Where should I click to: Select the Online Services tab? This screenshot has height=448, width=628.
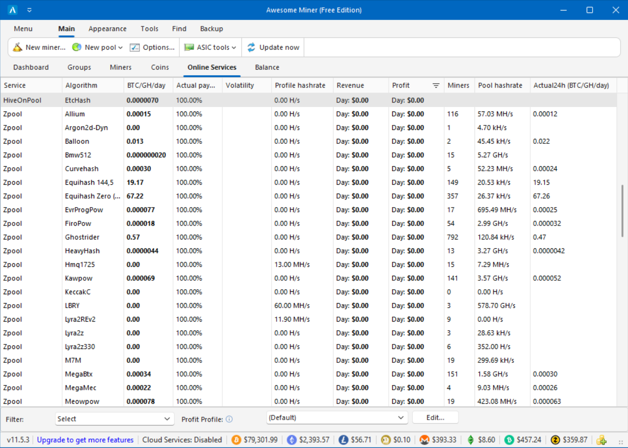(x=212, y=67)
